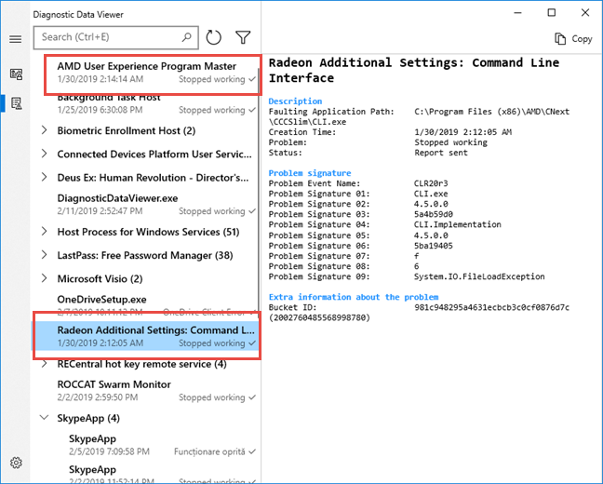Click the CLR20r3 event name value
Image resolution: width=603 pixels, height=484 pixels.
(431, 183)
